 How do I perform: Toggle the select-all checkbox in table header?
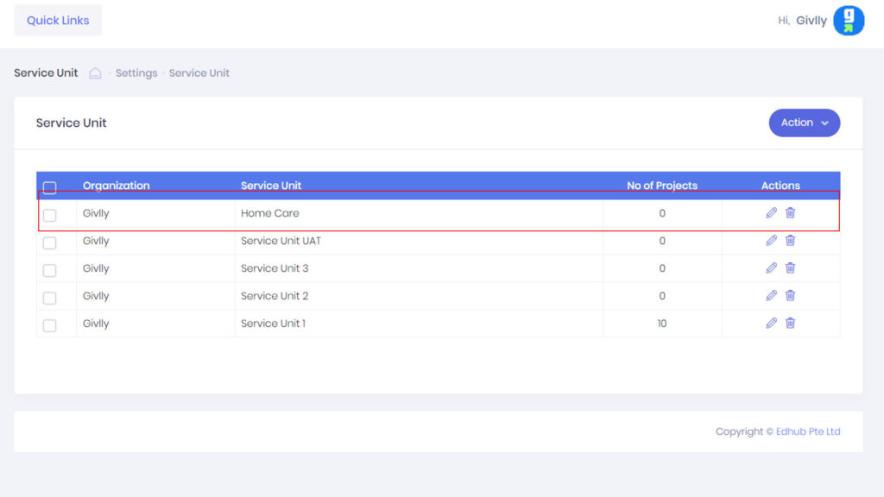tap(50, 187)
